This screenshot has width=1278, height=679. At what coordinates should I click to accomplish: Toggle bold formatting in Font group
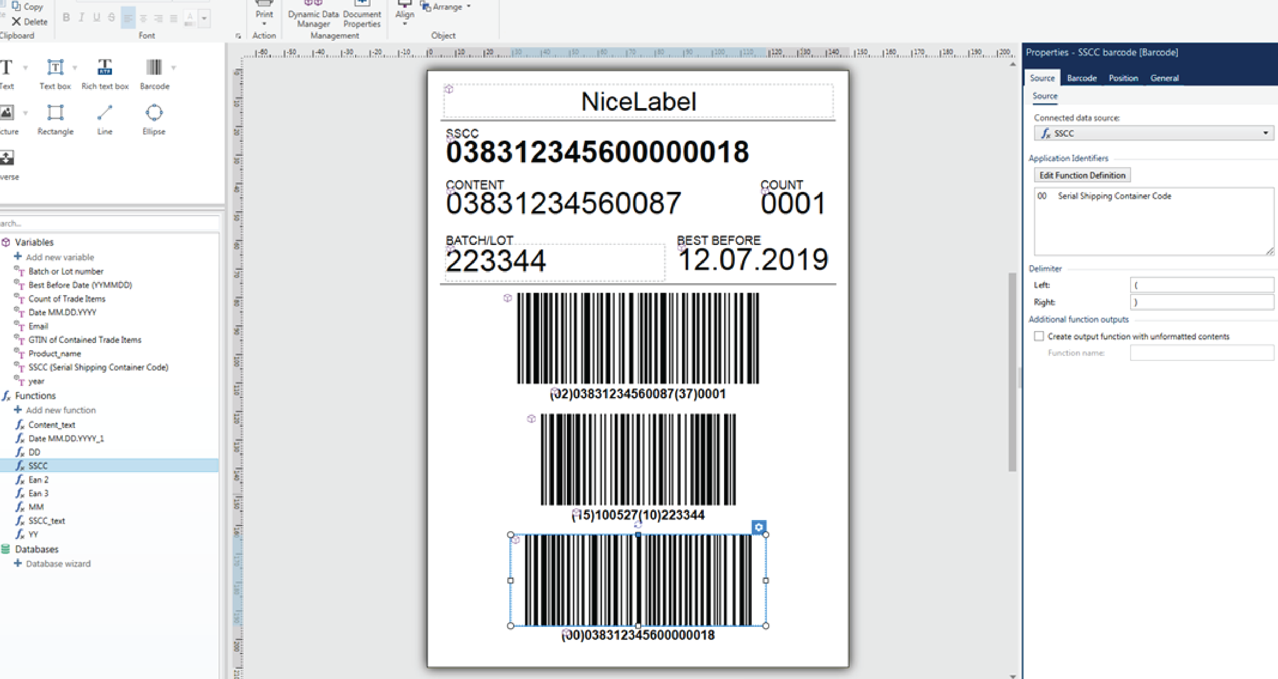[x=66, y=18]
